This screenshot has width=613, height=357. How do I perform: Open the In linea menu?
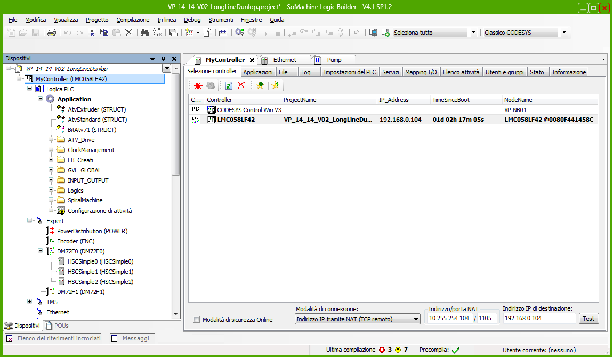(x=166, y=20)
